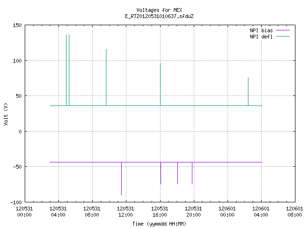Click the x-axis tick 120531 08:00
Image resolution: width=304 pixels, height=228 pixels.
[x=92, y=212]
